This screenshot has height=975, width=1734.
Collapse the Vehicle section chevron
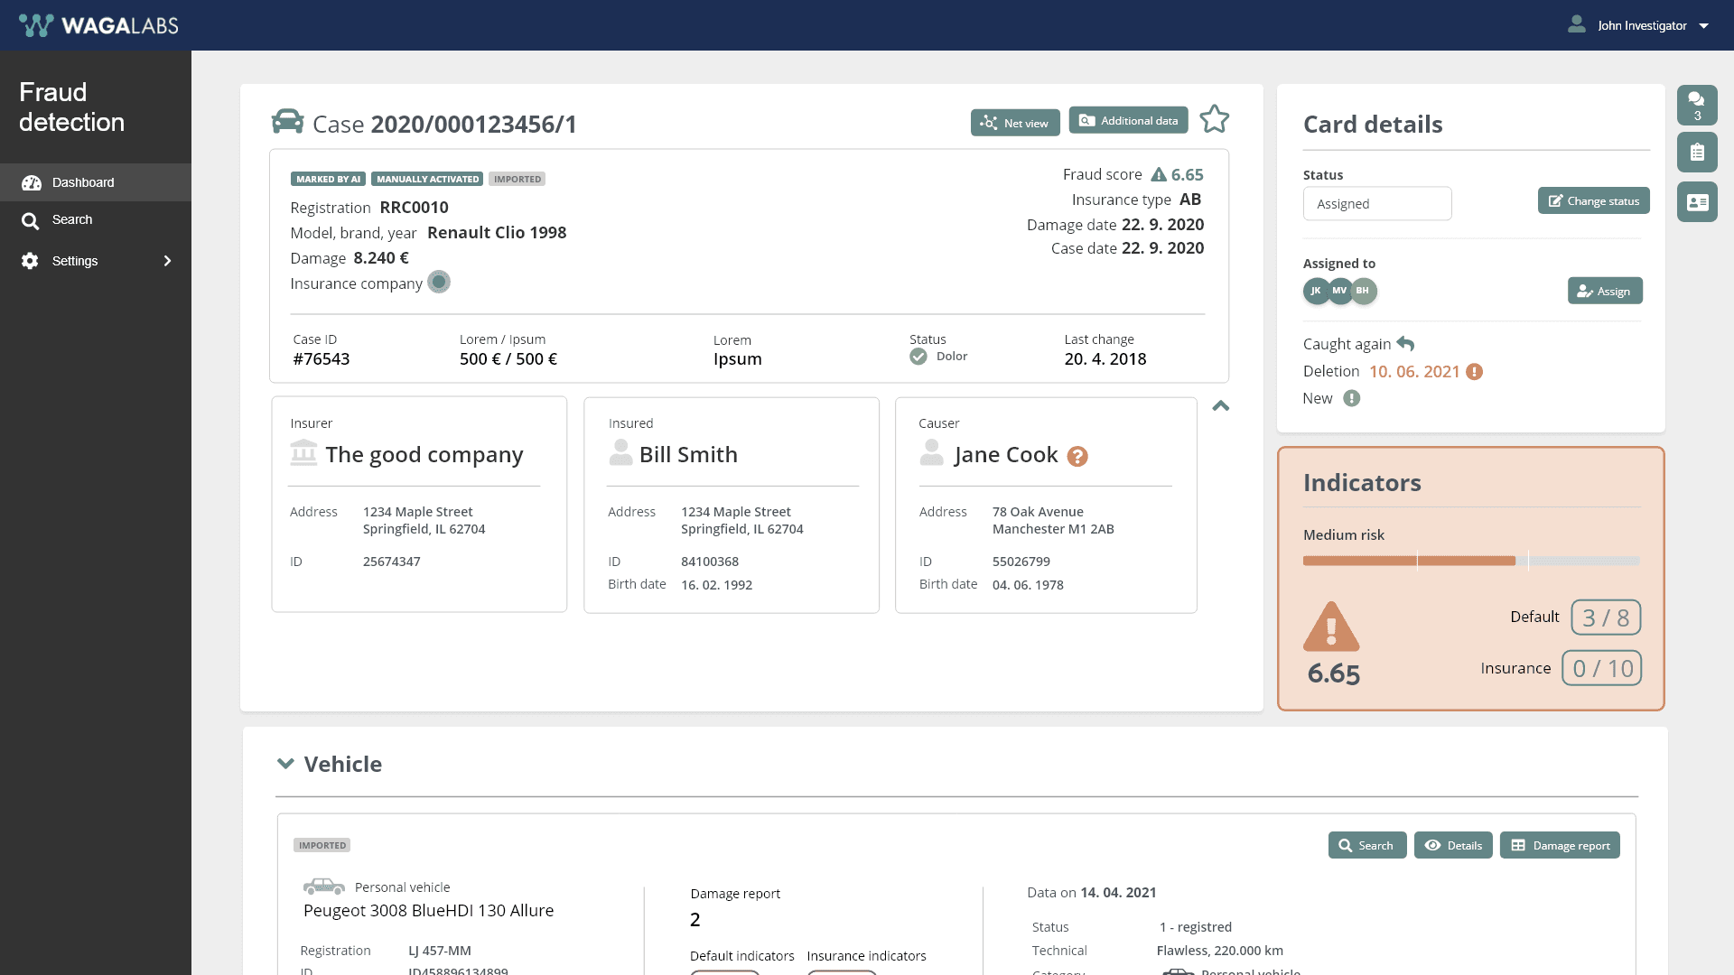point(285,764)
